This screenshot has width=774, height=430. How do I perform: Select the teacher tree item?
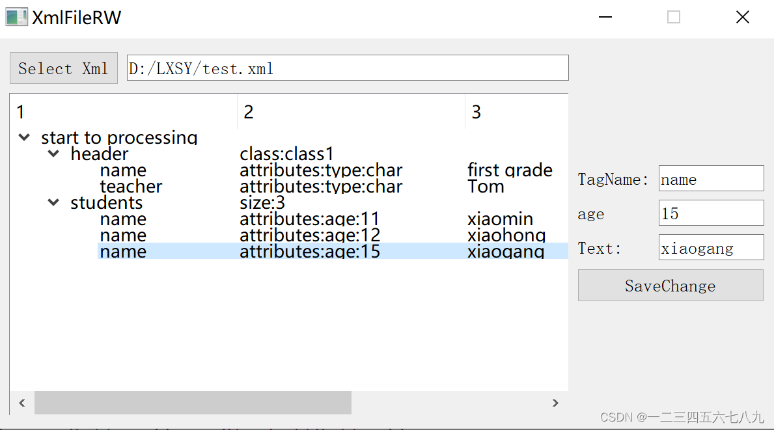tap(131, 186)
